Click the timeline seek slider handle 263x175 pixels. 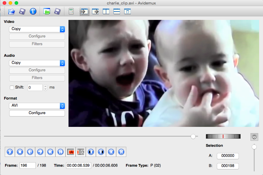193,136
